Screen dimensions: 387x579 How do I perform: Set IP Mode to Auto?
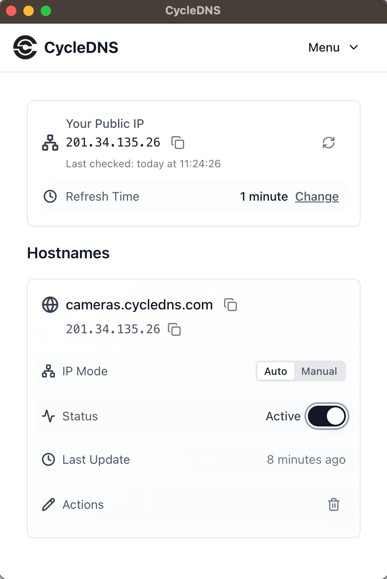[x=275, y=371]
